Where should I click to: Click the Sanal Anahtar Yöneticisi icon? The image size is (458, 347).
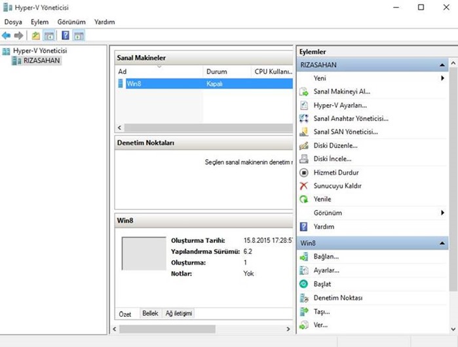[x=304, y=119]
